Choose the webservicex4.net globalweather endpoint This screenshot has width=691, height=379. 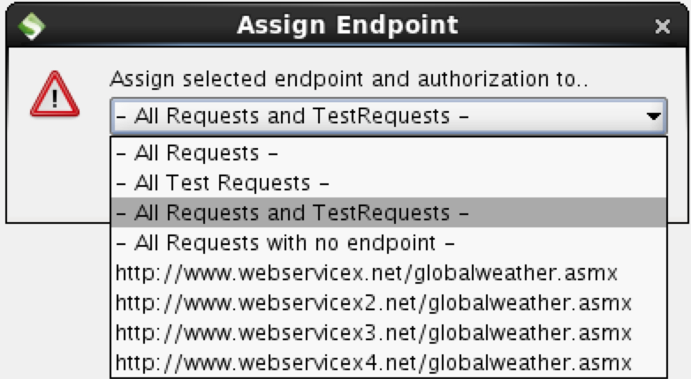pos(374,363)
